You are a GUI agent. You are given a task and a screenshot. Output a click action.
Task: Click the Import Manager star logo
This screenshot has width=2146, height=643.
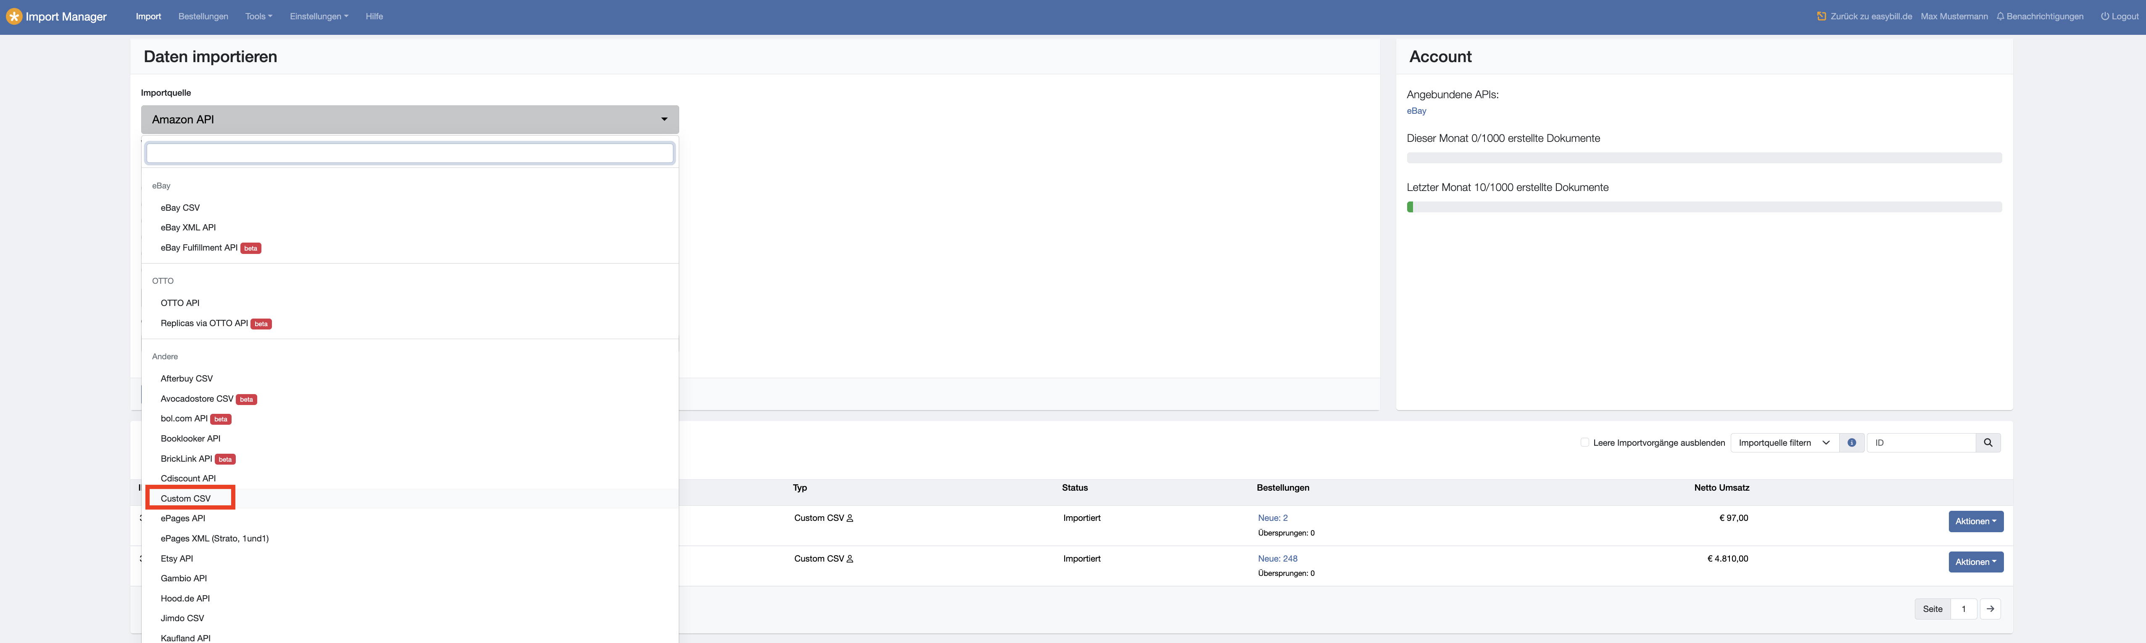pyautogui.click(x=14, y=17)
